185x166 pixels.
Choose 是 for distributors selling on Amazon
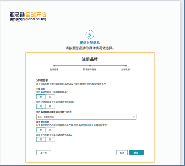tap(41, 106)
